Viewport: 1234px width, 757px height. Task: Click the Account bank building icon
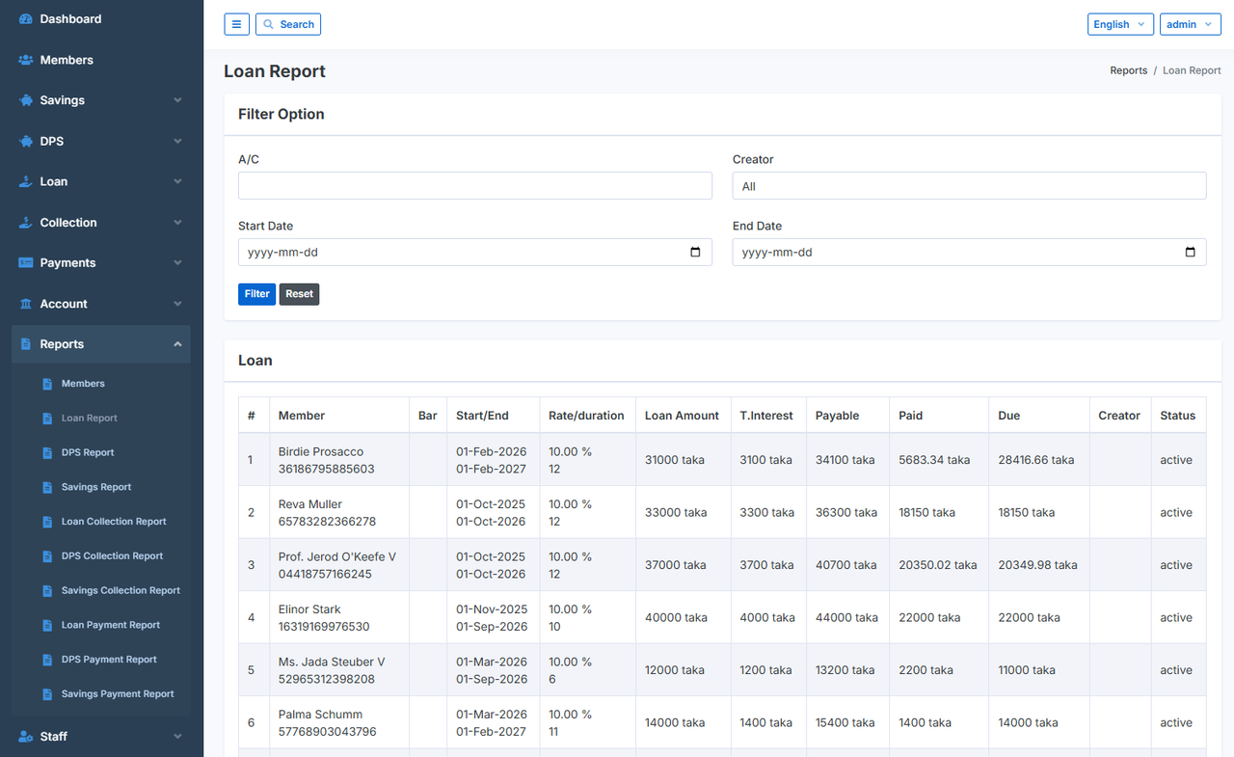(26, 304)
